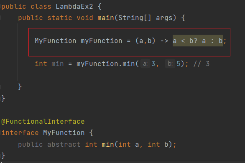
Task: Click the number 3 argument
Action: click(x=153, y=64)
